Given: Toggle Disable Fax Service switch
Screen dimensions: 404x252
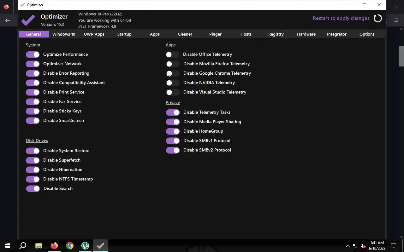Looking at the screenshot, I should coord(33,102).
